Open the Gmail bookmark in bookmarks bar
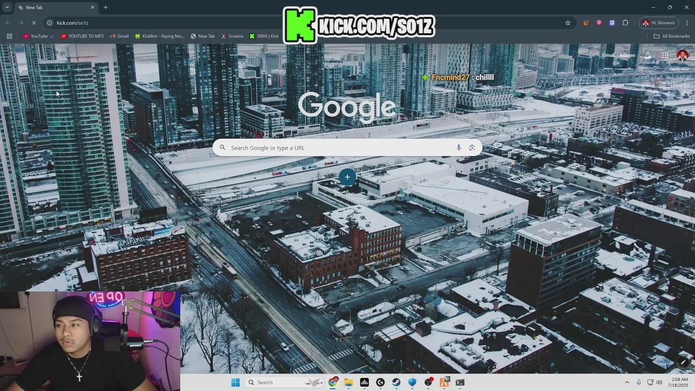Screen dimensions: 695x391 [x=119, y=36]
